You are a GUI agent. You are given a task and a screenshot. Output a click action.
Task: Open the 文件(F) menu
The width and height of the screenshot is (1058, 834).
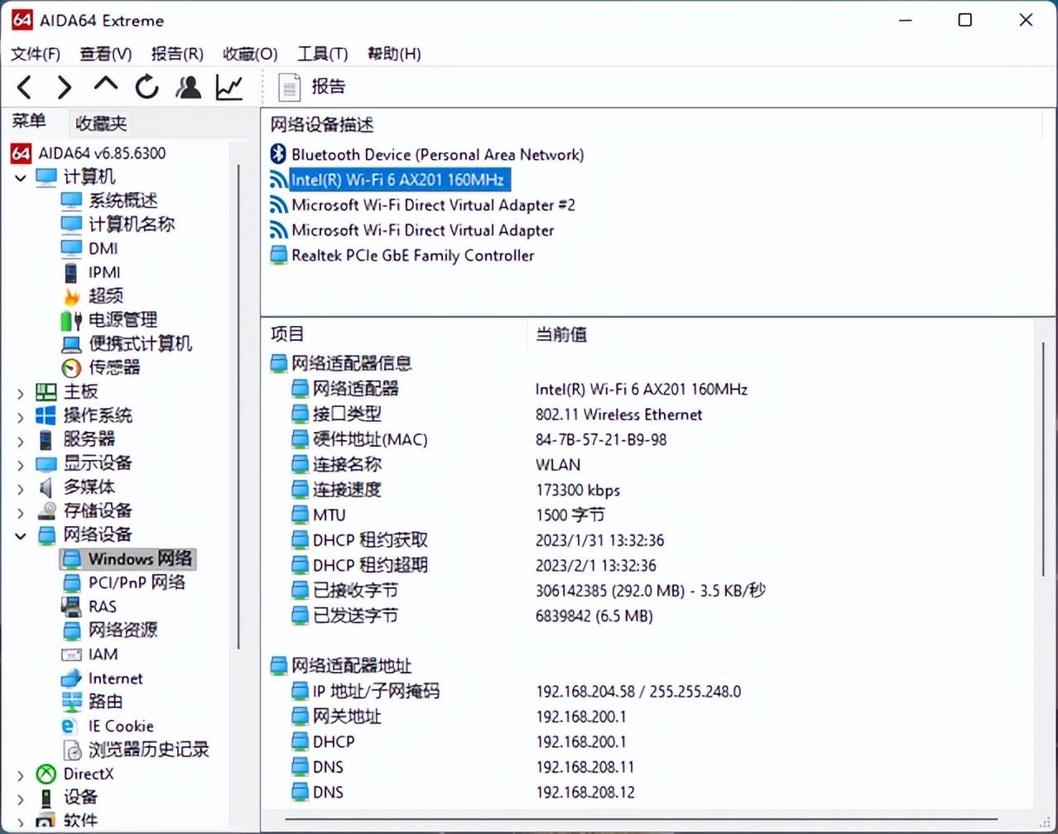click(36, 54)
